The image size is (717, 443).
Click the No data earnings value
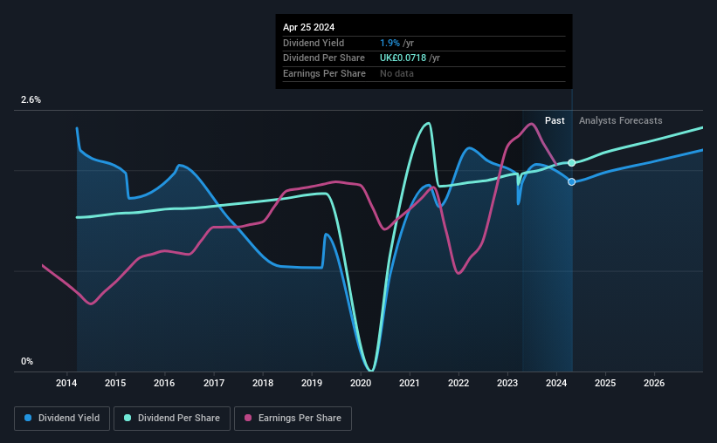(396, 73)
